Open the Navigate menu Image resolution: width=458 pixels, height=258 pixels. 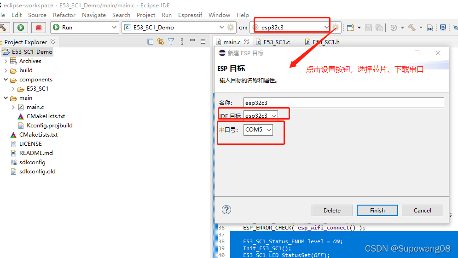94,15
